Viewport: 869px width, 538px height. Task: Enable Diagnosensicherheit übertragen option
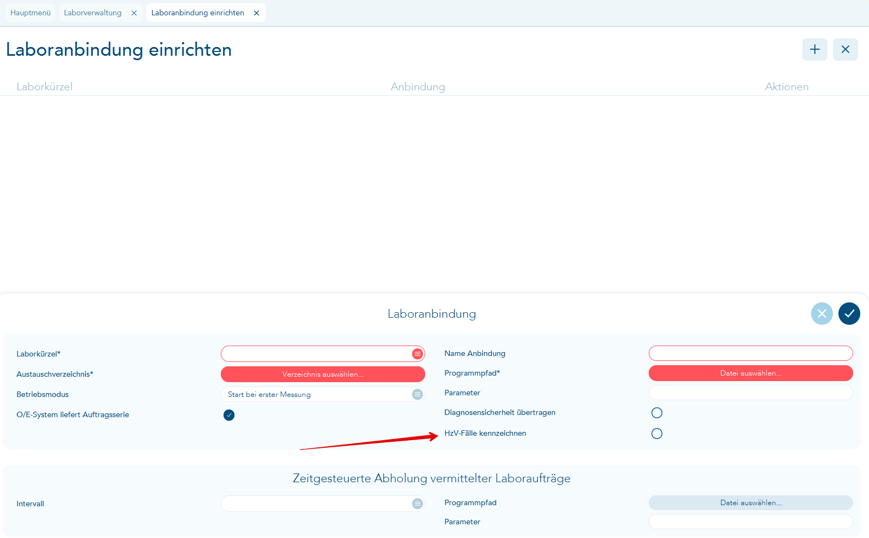pos(657,413)
